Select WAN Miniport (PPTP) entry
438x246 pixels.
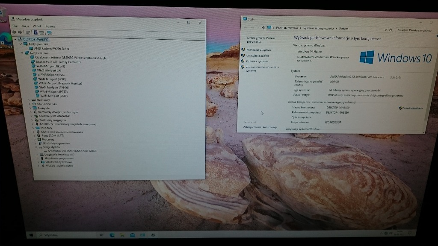53,91
